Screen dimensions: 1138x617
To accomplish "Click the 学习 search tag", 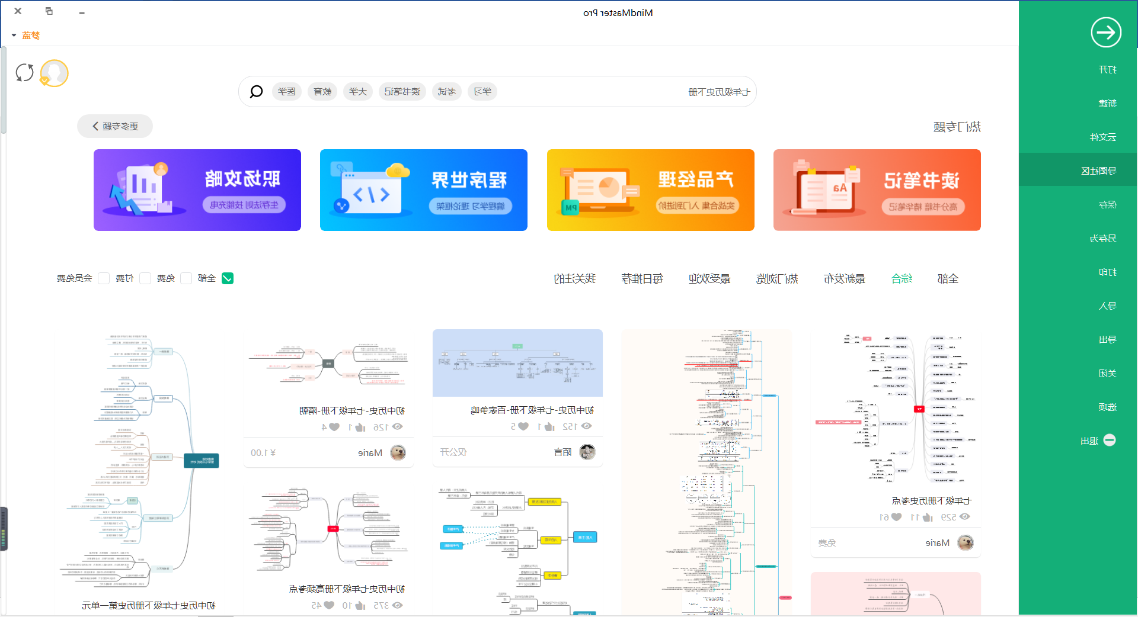I will click(x=482, y=92).
